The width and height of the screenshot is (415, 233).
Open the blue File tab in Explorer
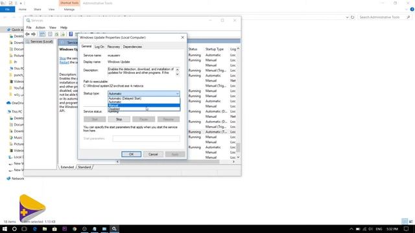(7, 9)
